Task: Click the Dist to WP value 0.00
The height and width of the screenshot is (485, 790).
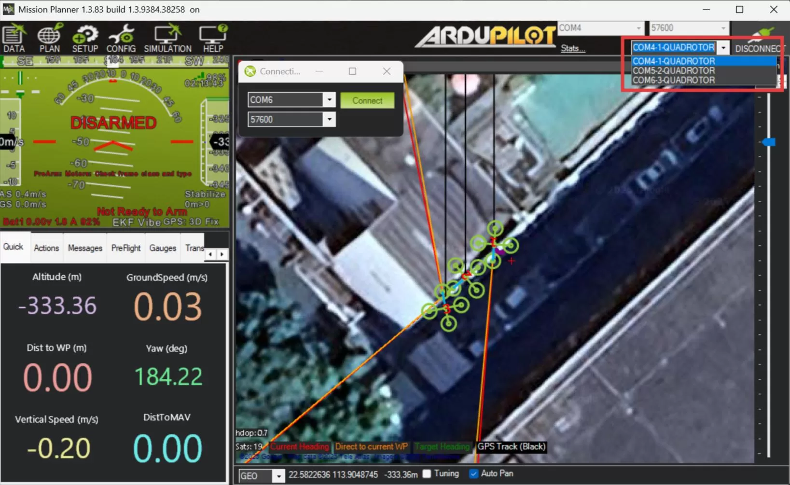Action: tap(57, 377)
